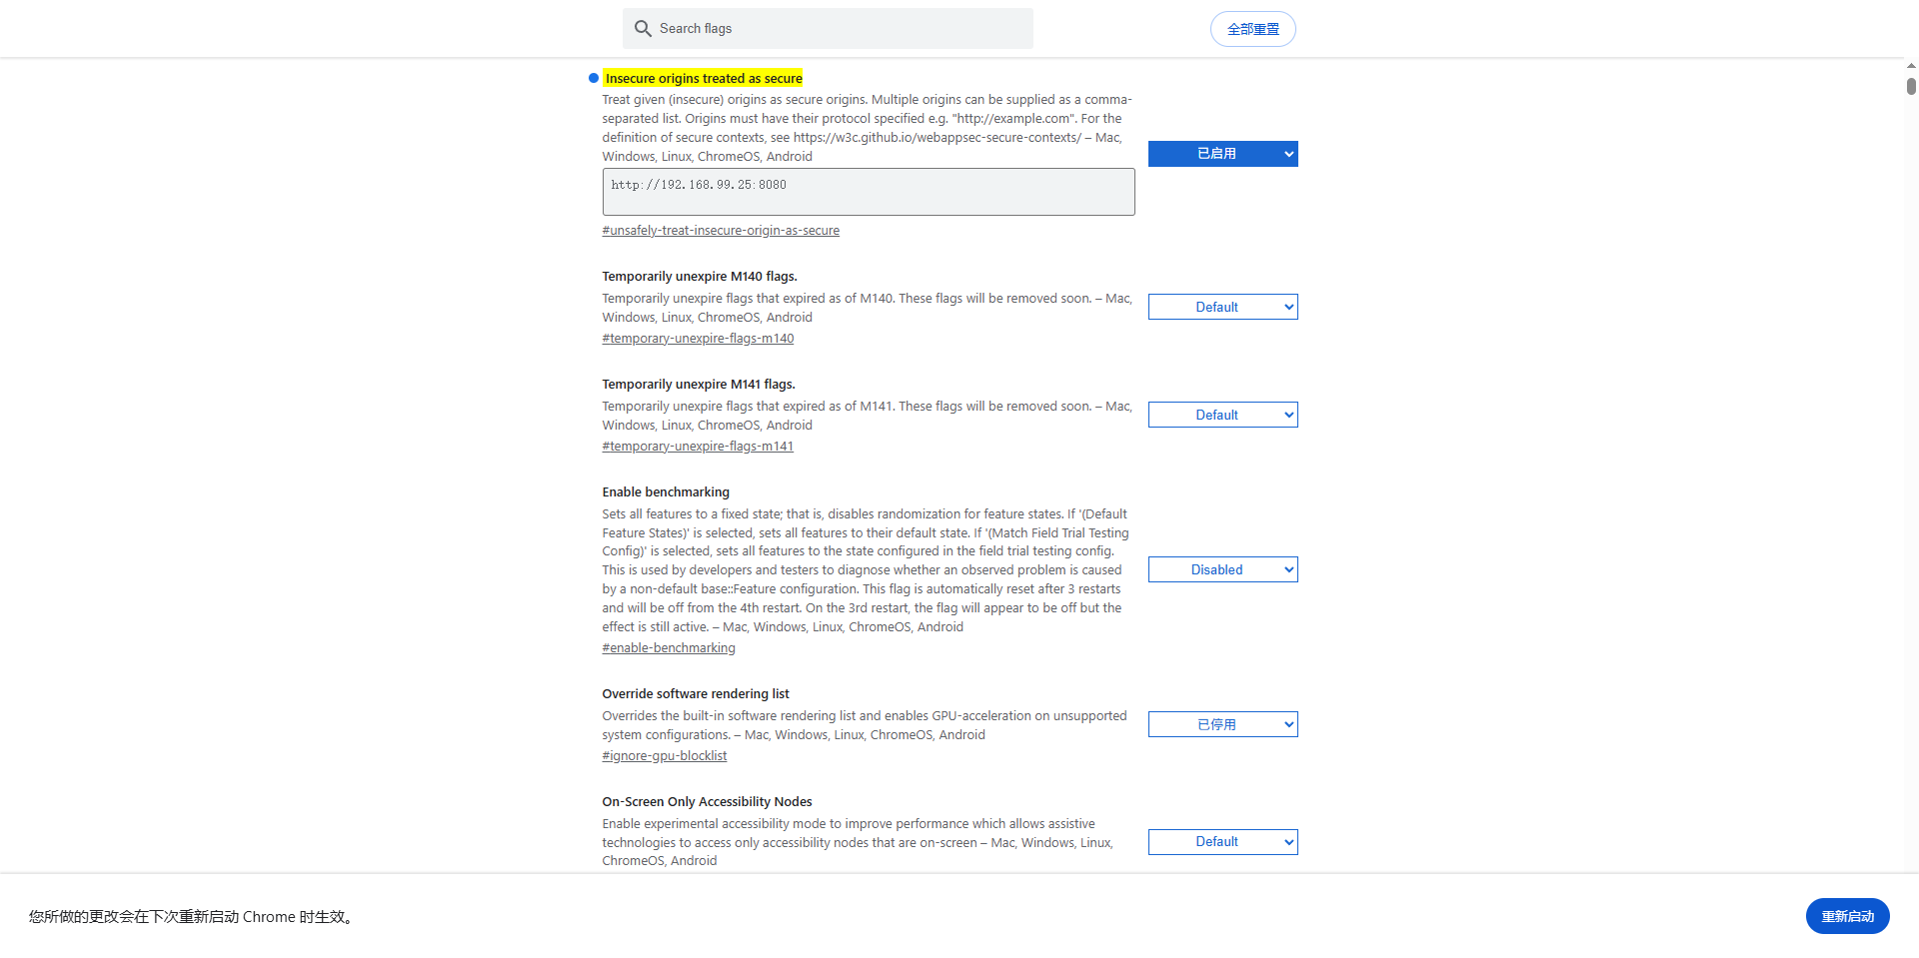Image resolution: width=1919 pixels, height=958 pixels.
Task: Click the 全部重置 reset all button
Action: (x=1252, y=29)
